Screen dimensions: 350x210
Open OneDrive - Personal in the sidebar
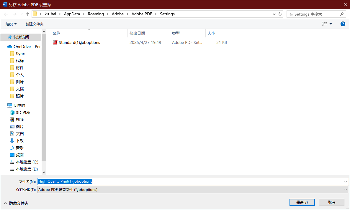click(24, 47)
